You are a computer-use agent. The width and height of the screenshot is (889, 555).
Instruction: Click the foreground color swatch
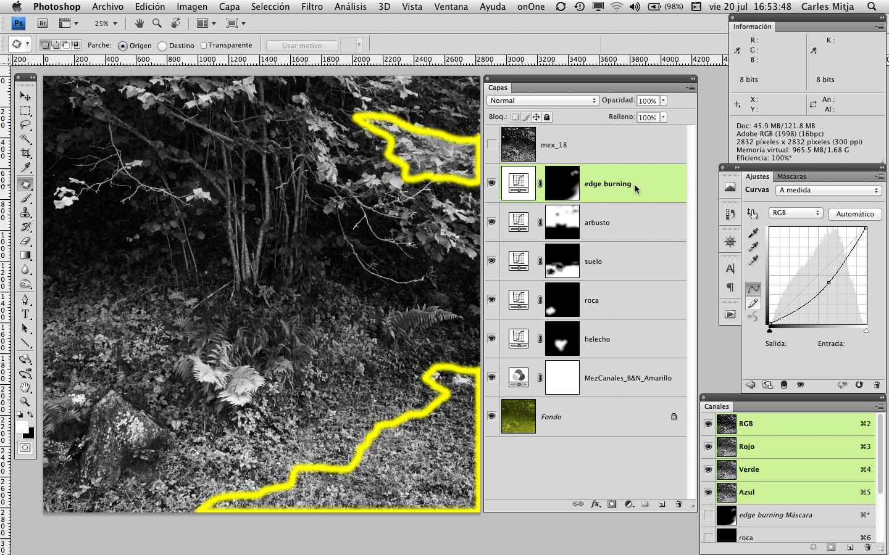(22, 427)
